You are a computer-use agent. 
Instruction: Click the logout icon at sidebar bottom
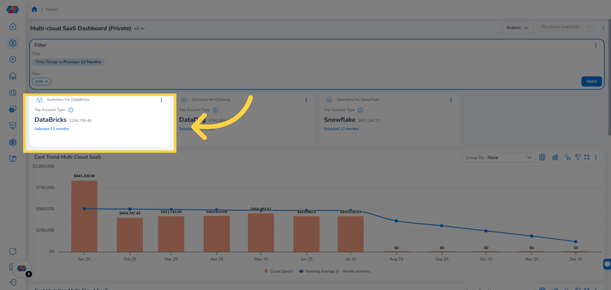pos(12,282)
